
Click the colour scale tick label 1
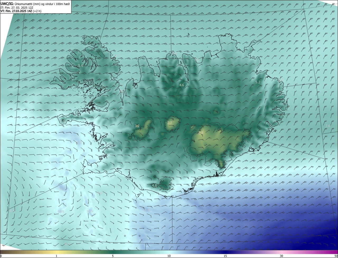(x=57, y=256)
